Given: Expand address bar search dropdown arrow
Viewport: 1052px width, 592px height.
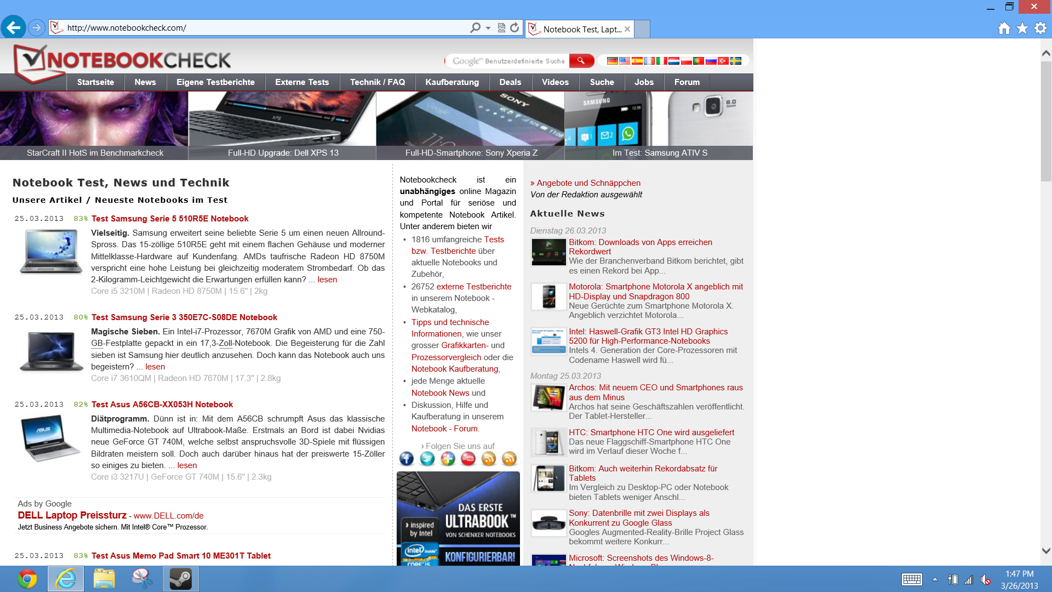Looking at the screenshot, I should click(488, 28).
